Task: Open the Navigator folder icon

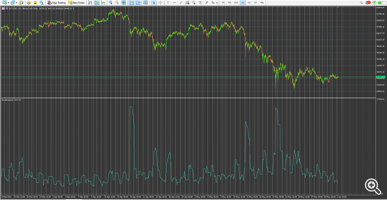Action: tap(28, 3)
